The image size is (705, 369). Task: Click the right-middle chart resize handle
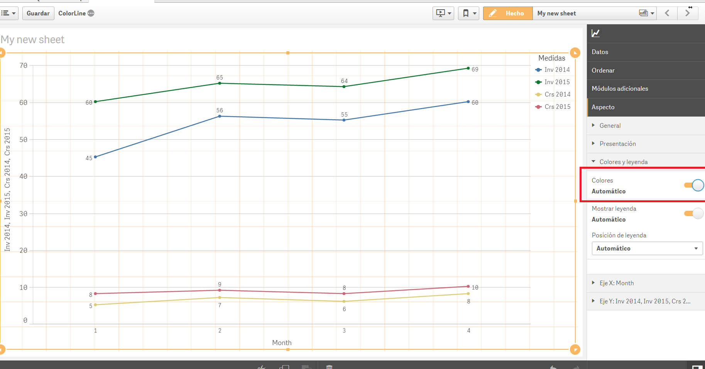click(x=575, y=201)
